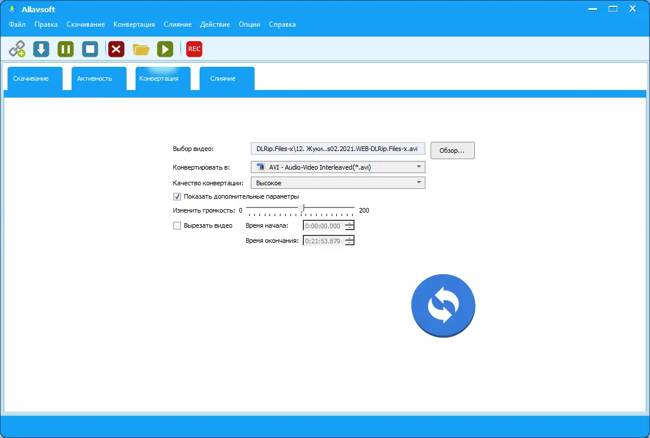650x438 pixels.
Task: Click the volume slider handle
Action: click(x=302, y=208)
